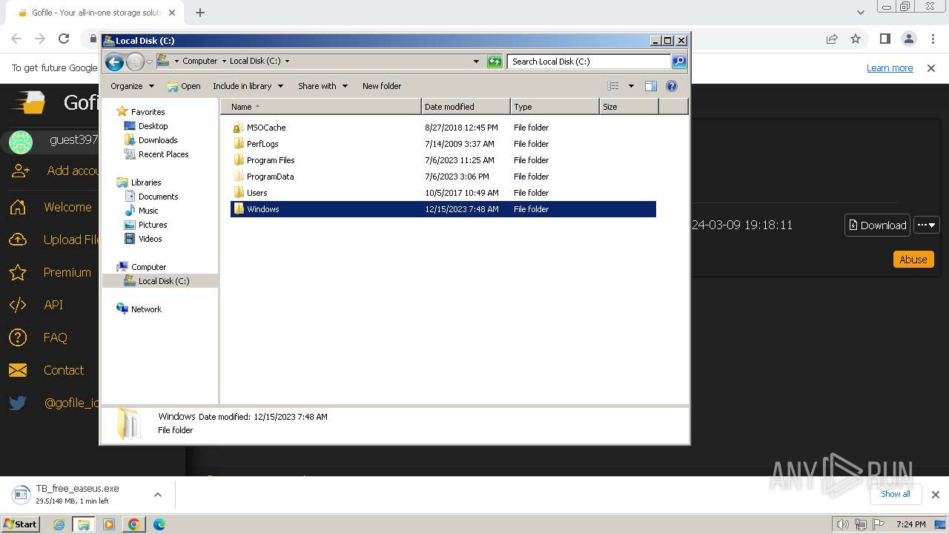Open the Videos library
Screen dimensions: 949x534
pos(150,239)
